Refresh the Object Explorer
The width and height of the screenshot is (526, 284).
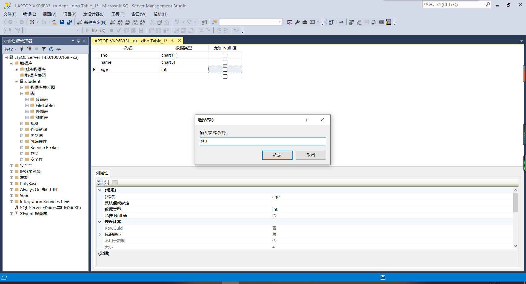pos(51,49)
